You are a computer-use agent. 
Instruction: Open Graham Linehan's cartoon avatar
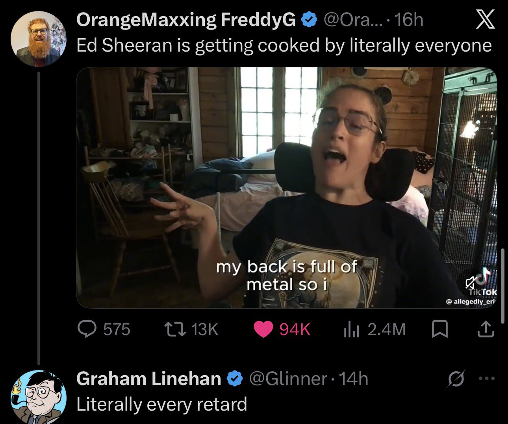39,397
